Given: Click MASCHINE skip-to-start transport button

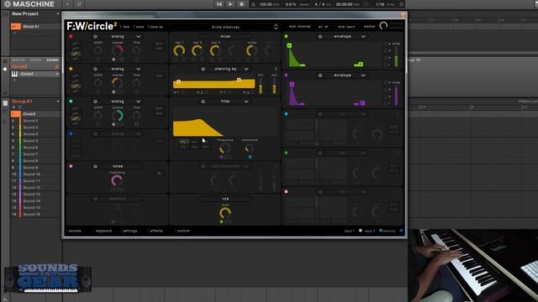Looking at the screenshot, I should point(219,4).
